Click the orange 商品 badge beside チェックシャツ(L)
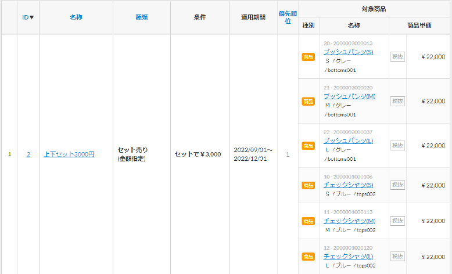 308,257
